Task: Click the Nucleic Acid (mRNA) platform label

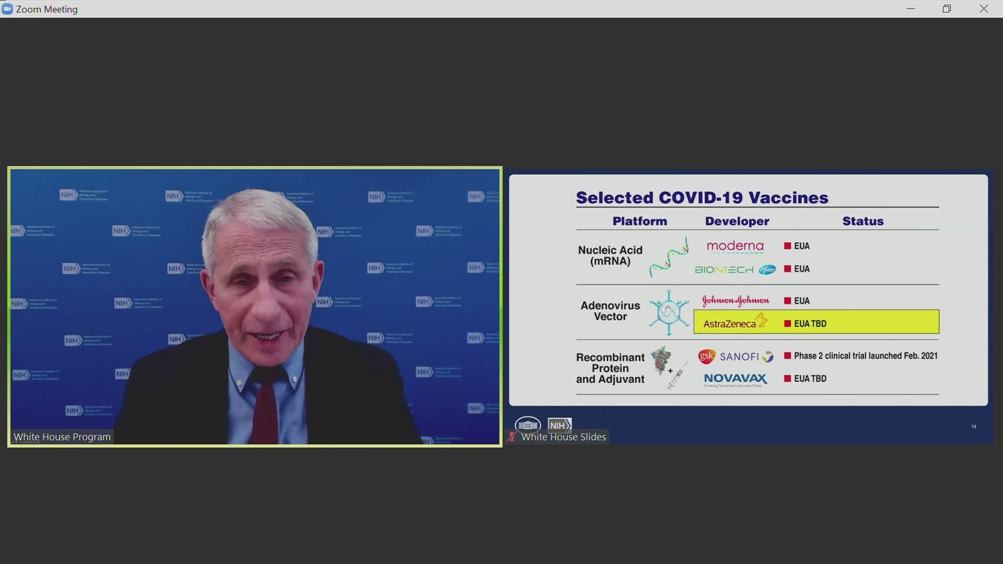Action: pos(610,255)
